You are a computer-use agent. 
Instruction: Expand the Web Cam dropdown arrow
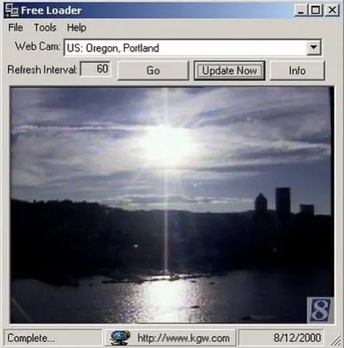pyautogui.click(x=314, y=47)
